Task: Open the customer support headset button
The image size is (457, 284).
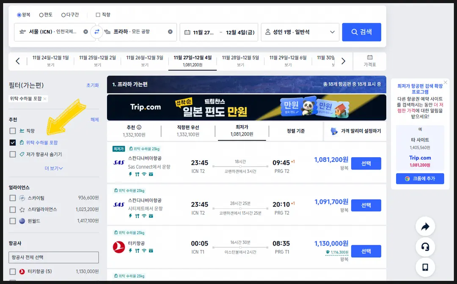Action: click(425, 247)
